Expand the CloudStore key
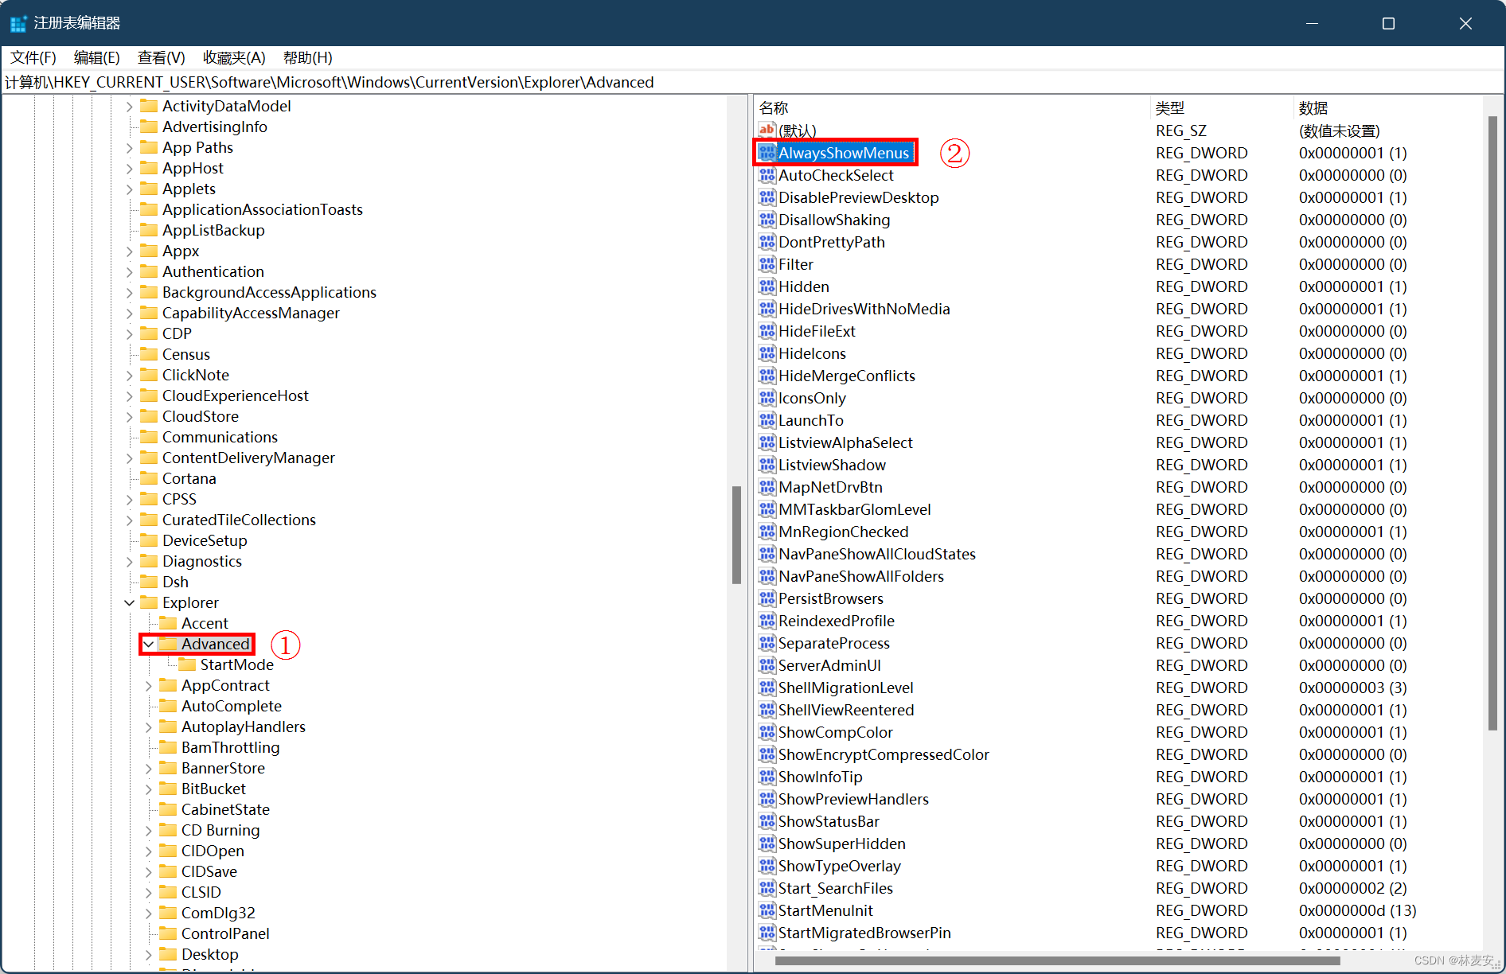This screenshot has height=974, width=1506. coord(130,416)
